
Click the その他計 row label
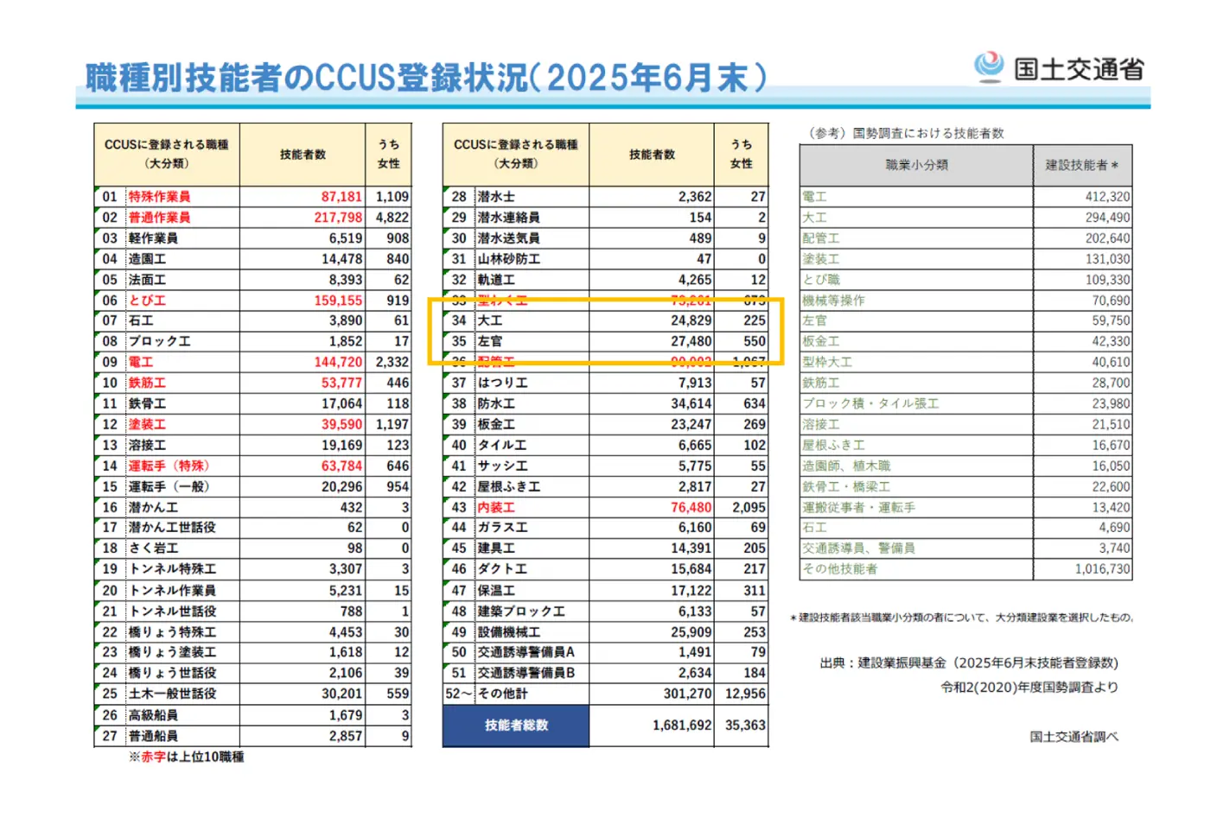coord(502,694)
